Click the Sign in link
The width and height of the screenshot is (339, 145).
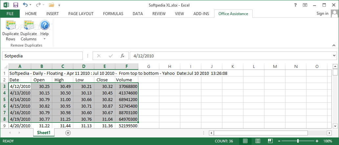322,13
